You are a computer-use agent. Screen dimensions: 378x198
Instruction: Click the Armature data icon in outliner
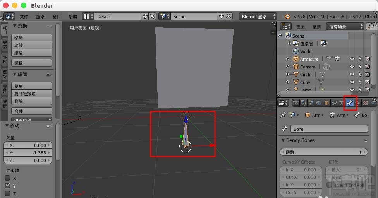point(337,59)
